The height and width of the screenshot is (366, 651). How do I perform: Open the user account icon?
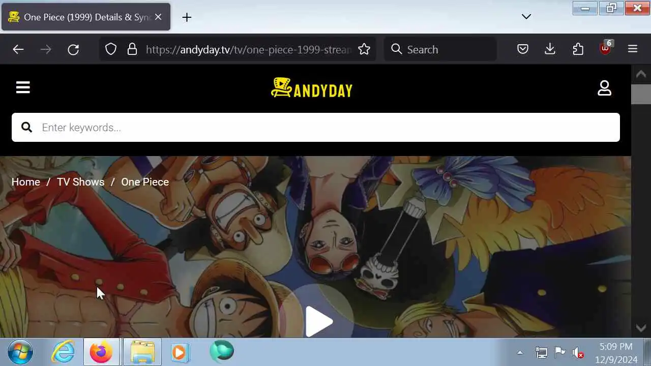pos(604,88)
